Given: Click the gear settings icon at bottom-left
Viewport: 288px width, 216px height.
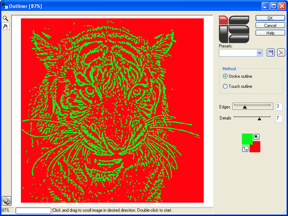Looking at the screenshot, I should (6, 201).
